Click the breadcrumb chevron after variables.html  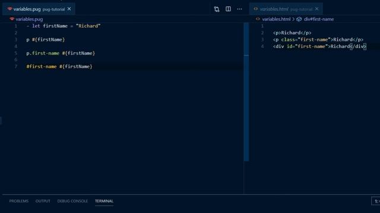293,19
